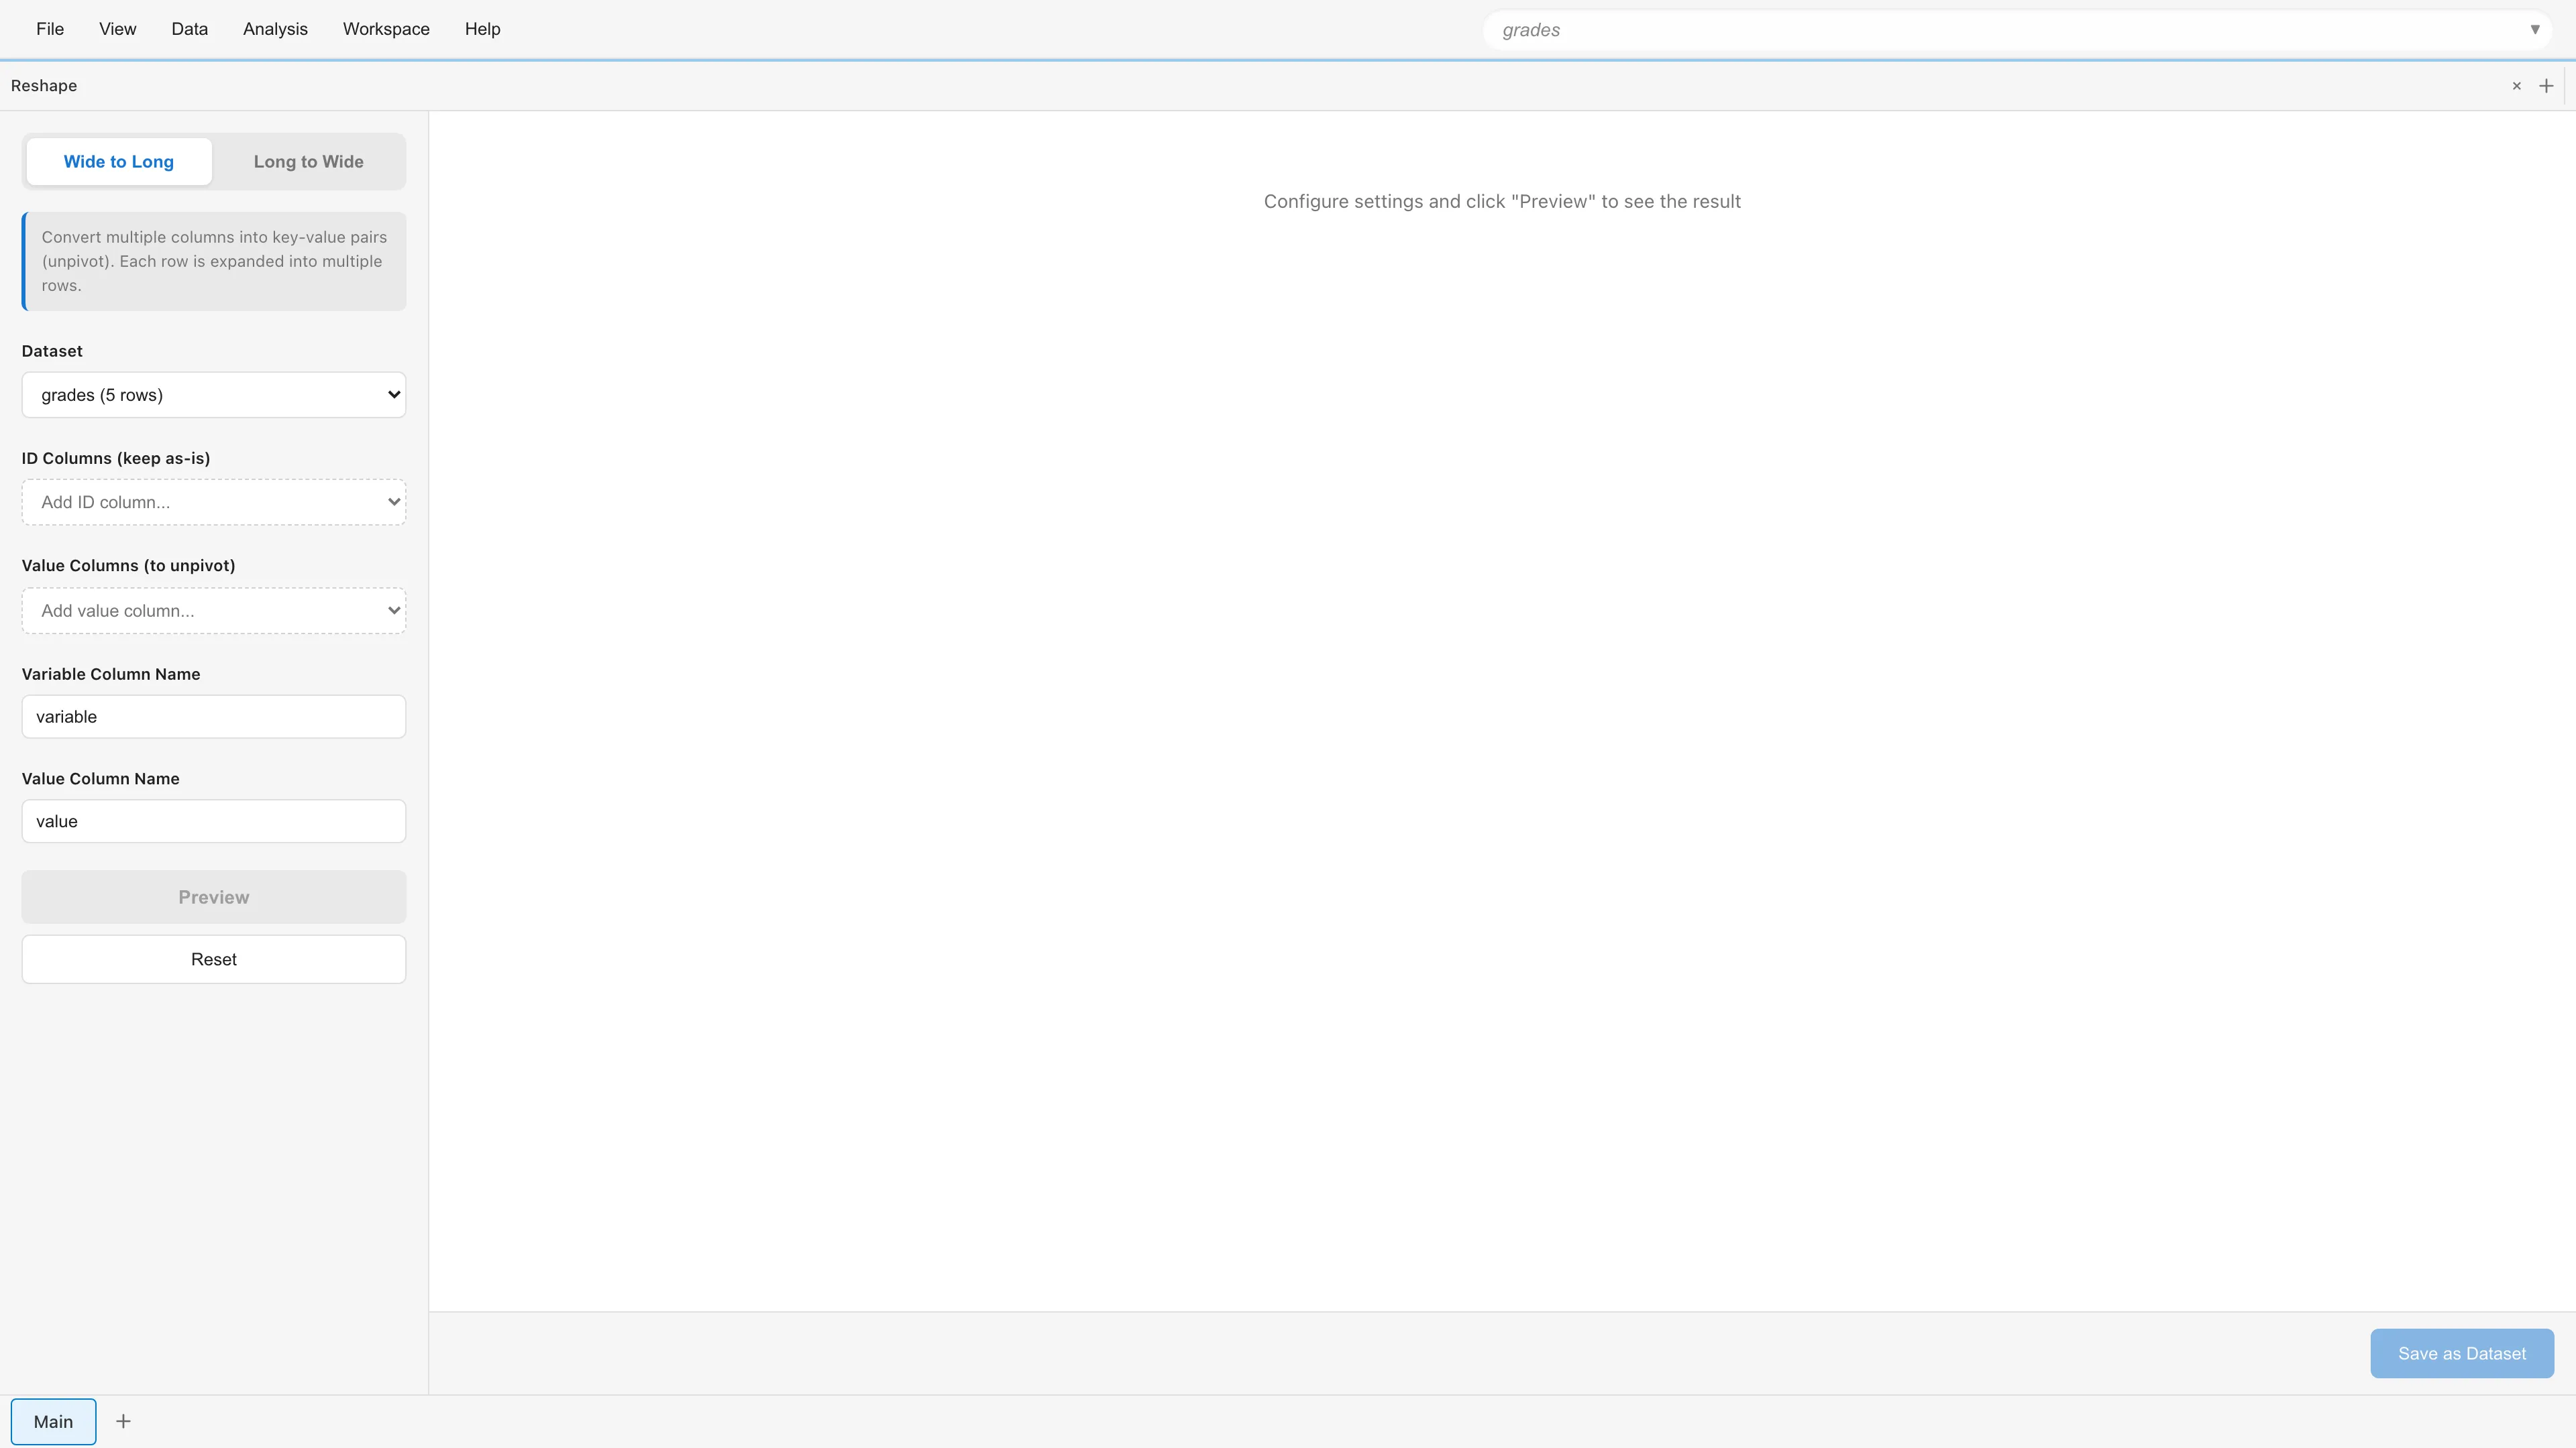The image size is (2576, 1448).
Task: Open a new tab with the plus icon
Action: [x=2546, y=85]
